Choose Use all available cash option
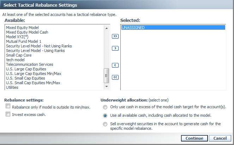Viewport: 234px width, 145px height. click(x=105, y=115)
